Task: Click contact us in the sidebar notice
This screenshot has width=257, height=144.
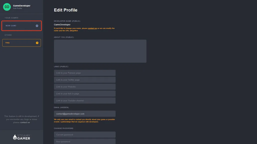Action: (x=25, y=122)
